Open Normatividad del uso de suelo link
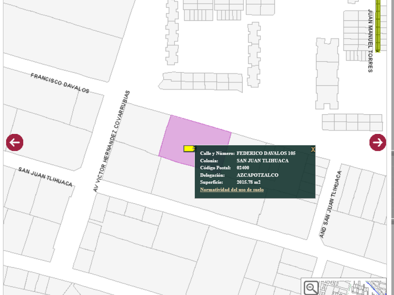394x295 pixels. [232, 190]
